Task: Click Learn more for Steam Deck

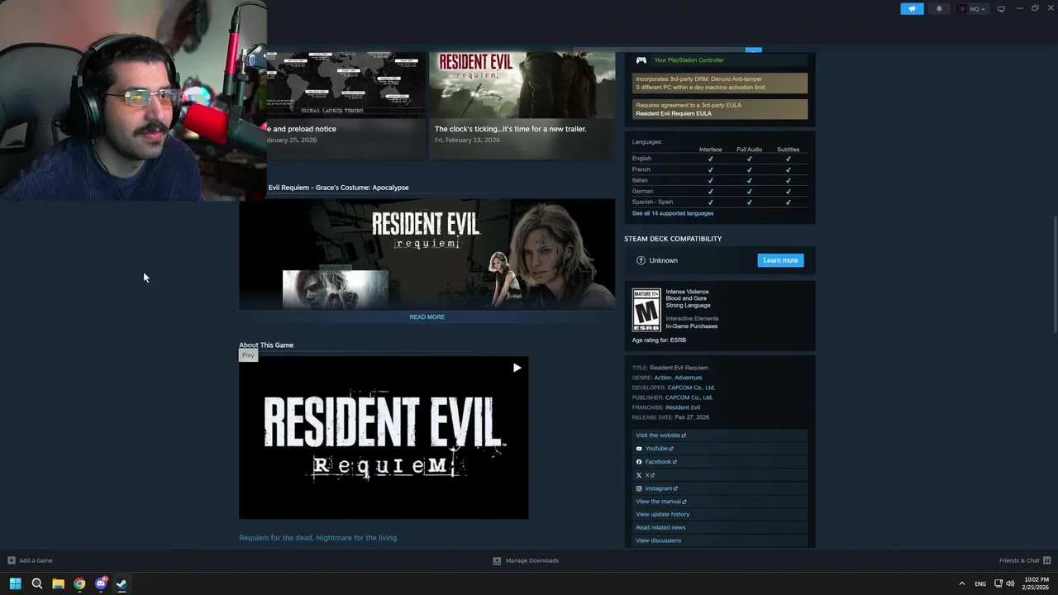Action: (x=780, y=260)
